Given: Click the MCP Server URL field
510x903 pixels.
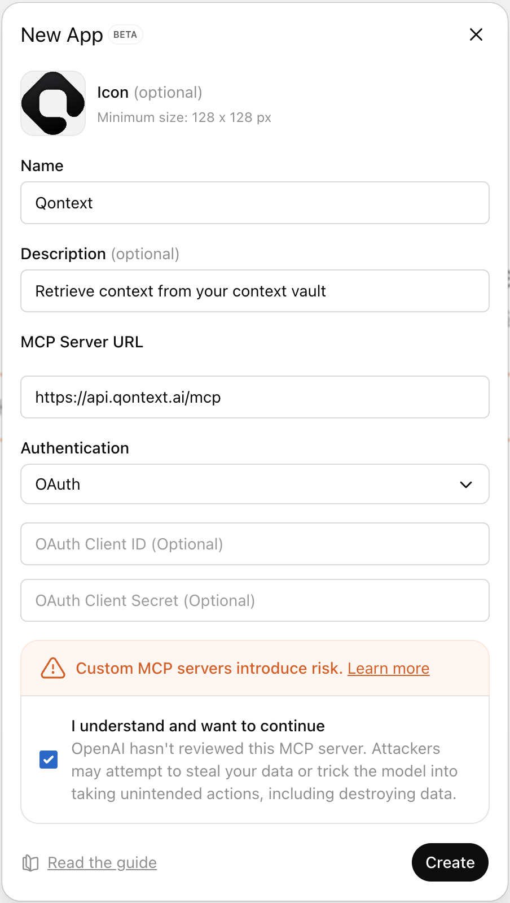Looking at the screenshot, I should click(x=255, y=397).
